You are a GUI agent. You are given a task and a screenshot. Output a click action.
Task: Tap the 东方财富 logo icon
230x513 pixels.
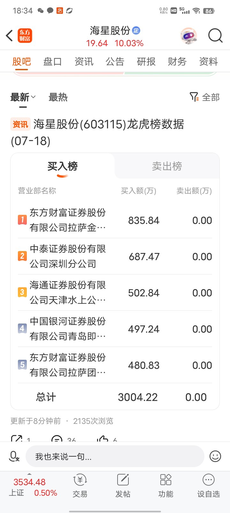coord(25,36)
